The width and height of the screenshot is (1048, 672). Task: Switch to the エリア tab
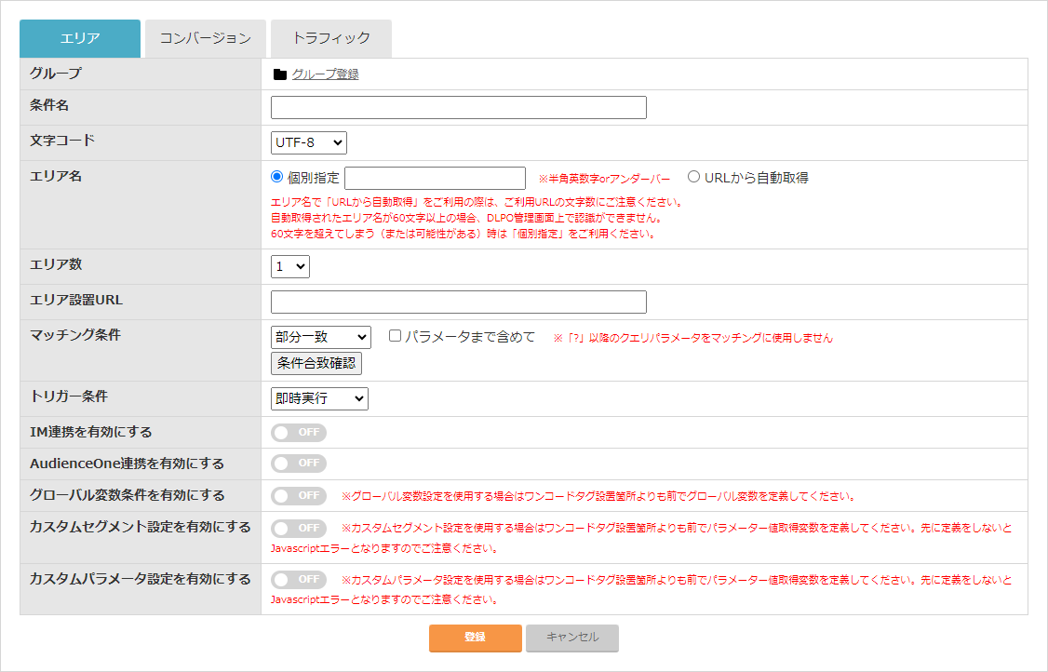coord(80,38)
